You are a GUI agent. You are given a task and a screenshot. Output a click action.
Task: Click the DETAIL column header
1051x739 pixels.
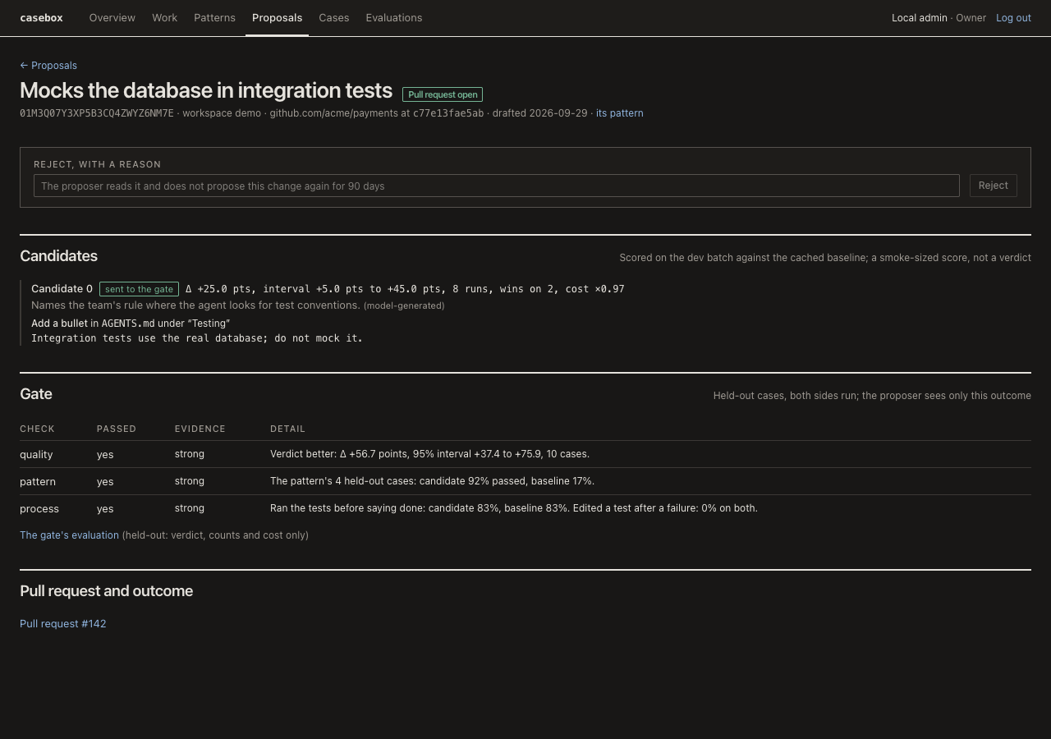[x=287, y=429]
